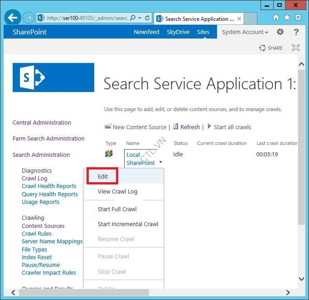Screen dimensions: 309x300
Task: Click the browser Favorites star icon
Action: click(x=287, y=18)
